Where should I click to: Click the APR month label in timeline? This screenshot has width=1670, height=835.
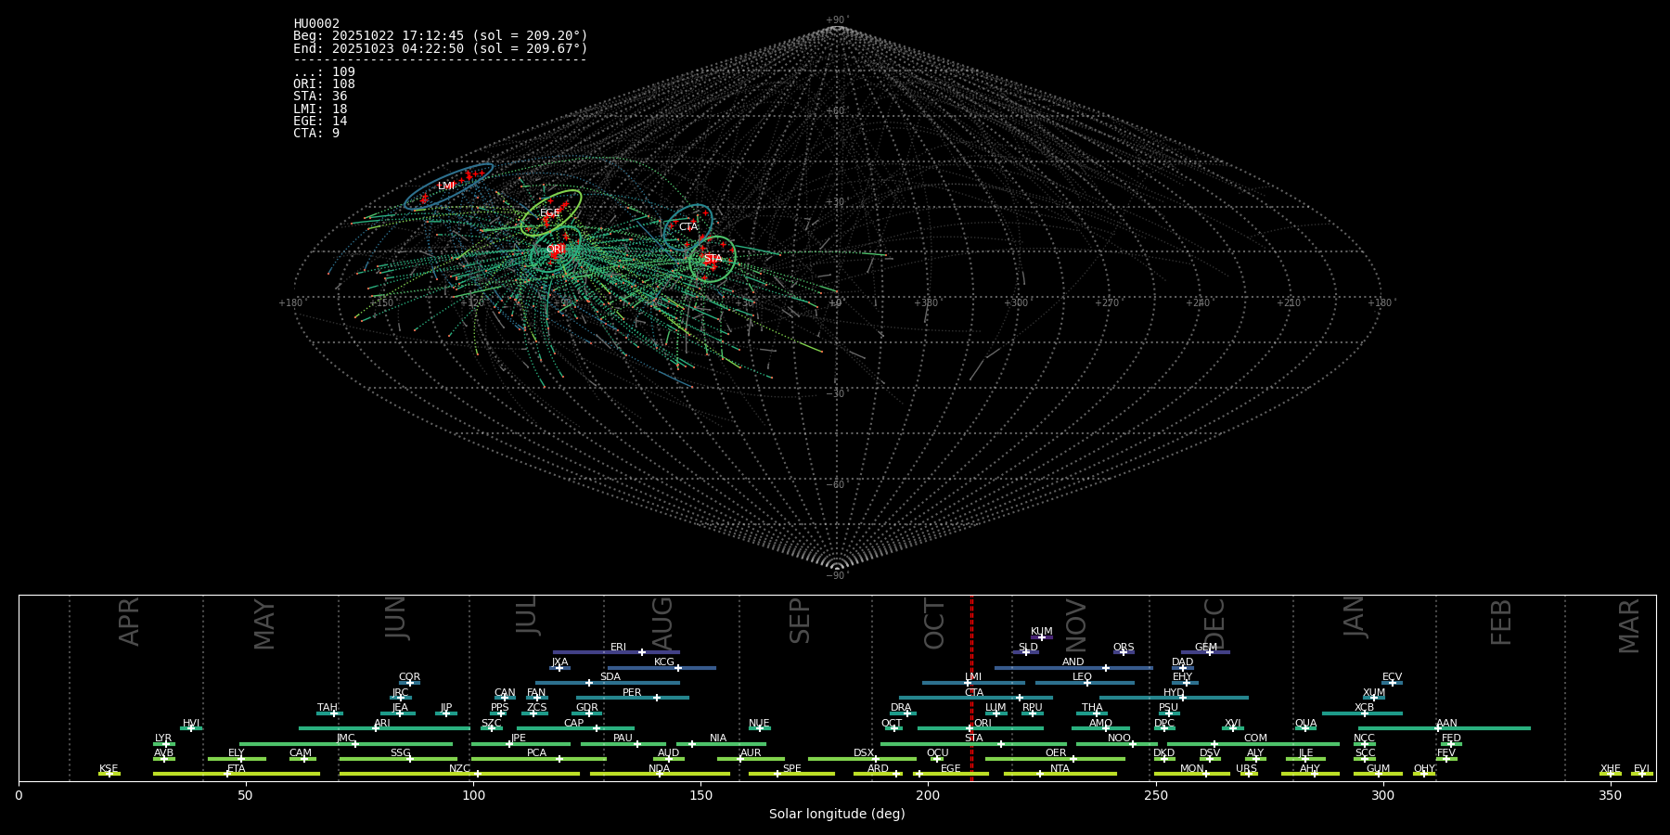[x=129, y=622]
